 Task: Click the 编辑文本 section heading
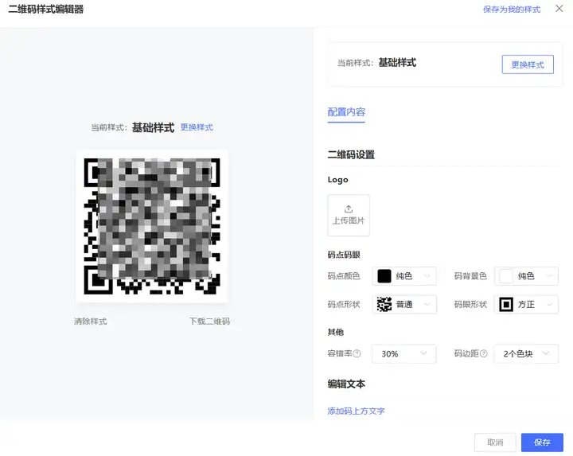coord(346,384)
